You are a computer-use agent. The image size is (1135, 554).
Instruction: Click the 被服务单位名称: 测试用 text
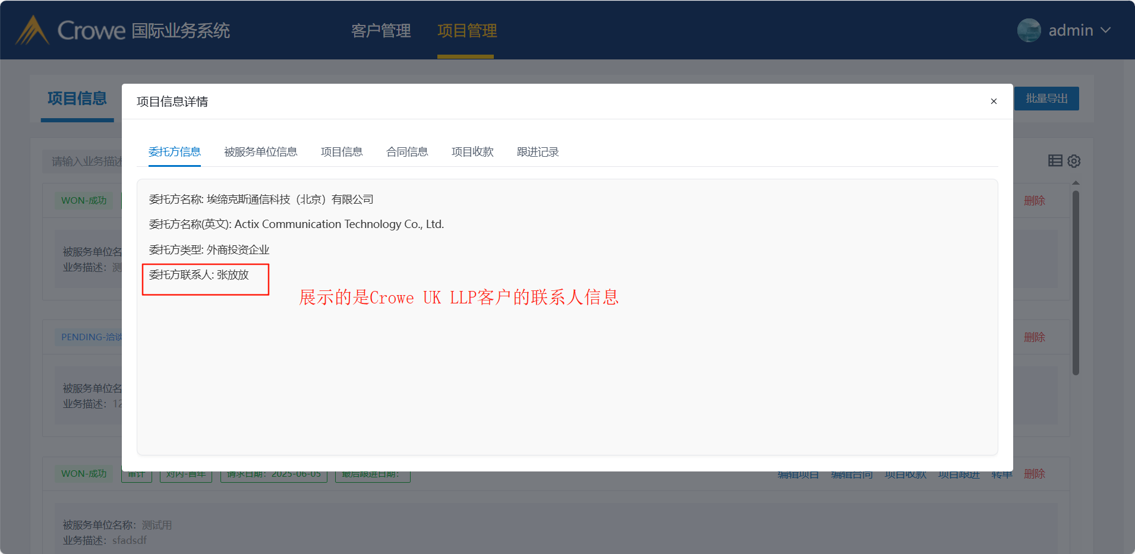117,525
